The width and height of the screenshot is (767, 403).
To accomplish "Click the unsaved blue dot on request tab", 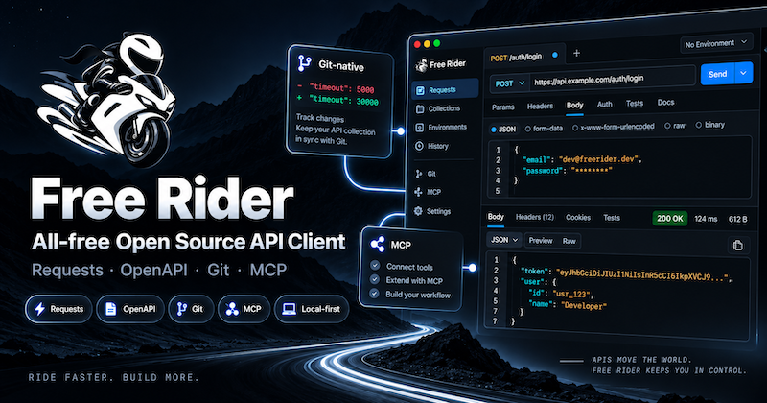I will pos(555,55).
